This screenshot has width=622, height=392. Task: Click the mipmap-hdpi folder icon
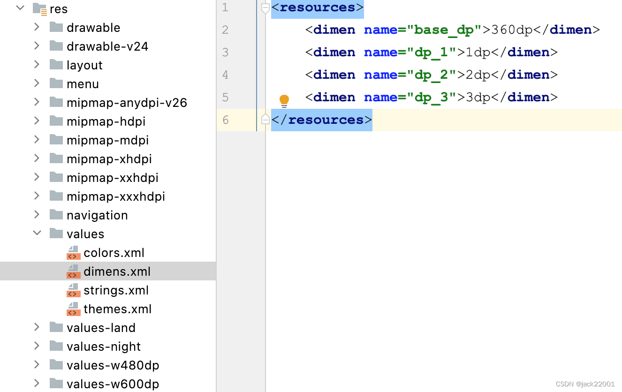56,121
